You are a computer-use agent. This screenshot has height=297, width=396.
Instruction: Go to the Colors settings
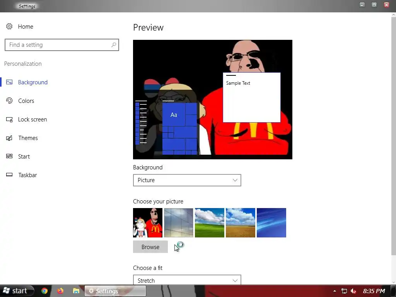click(x=26, y=101)
